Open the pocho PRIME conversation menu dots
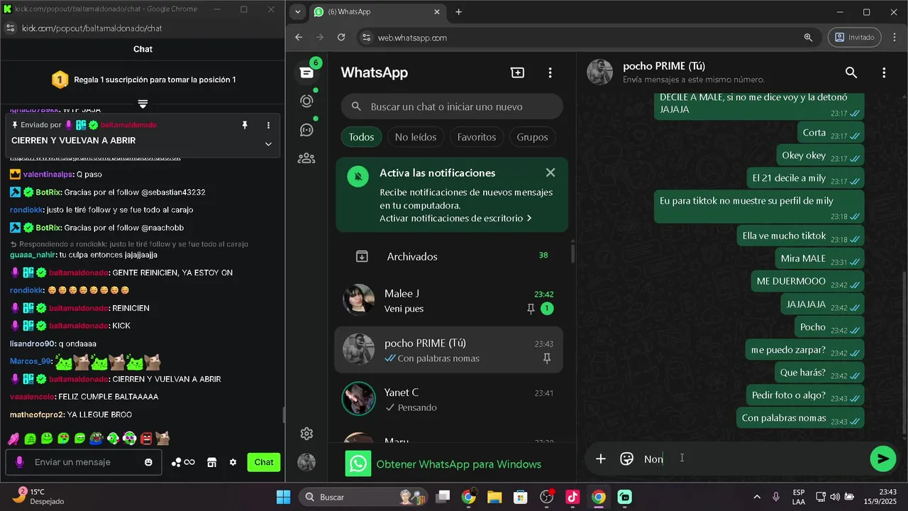Screen dimensions: 908x511 [884, 72]
